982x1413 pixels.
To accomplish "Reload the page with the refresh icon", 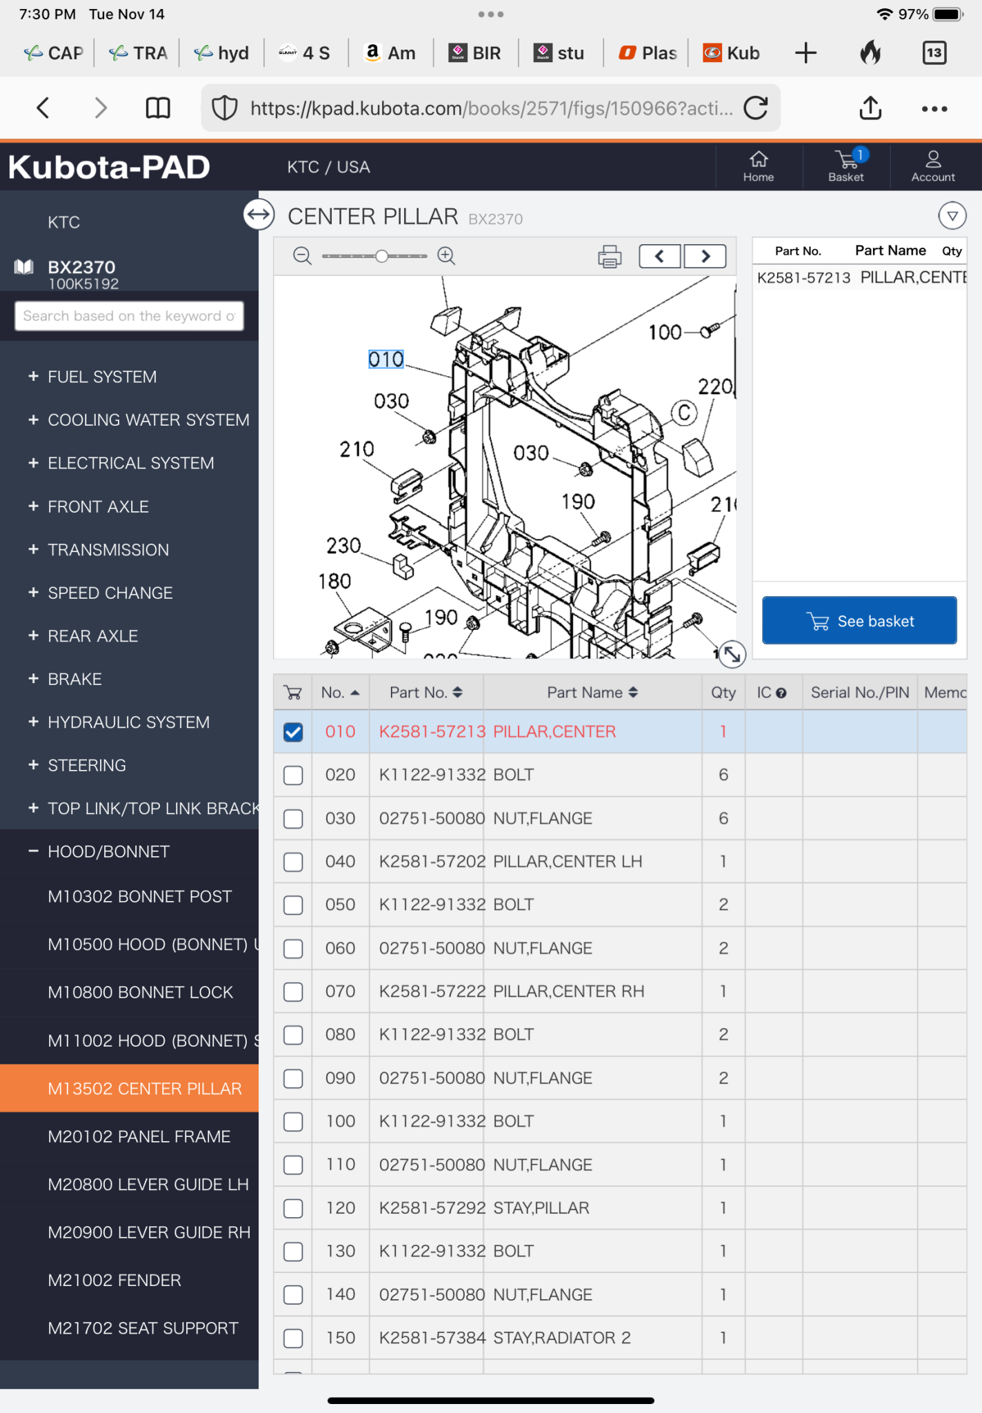I will click(x=756, y=108).
